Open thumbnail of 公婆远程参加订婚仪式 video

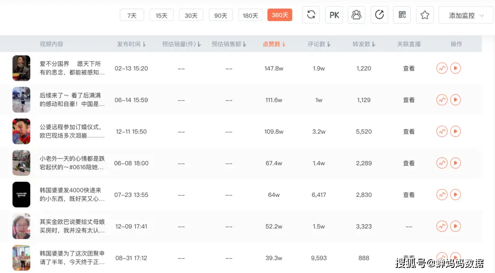(x=21, y=131)
